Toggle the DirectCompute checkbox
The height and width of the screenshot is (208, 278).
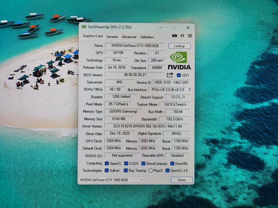tap(143, 163)
